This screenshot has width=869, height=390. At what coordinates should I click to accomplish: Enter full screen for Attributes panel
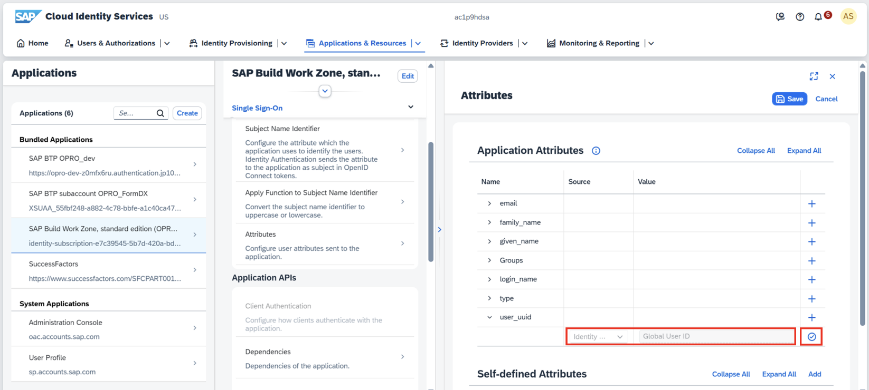coord(814,76)
